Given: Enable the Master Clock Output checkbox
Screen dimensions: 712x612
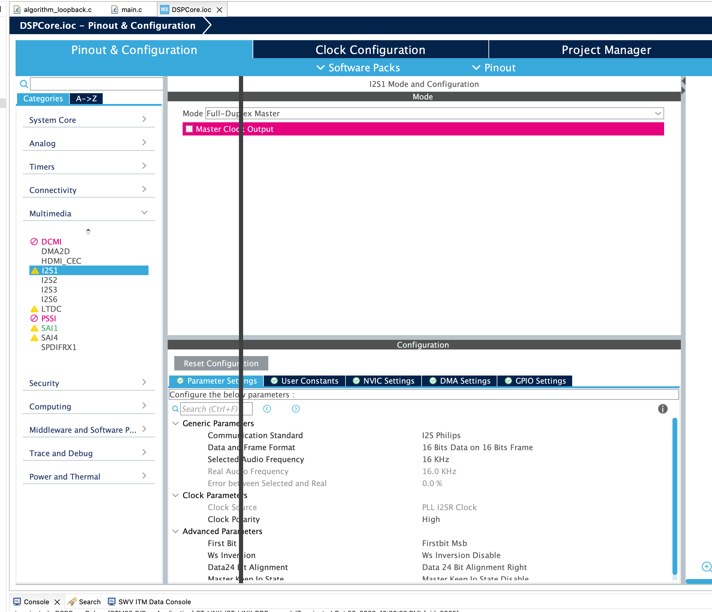Looking at the screenshot, I should pyautogui.click(x=189, y=129).
